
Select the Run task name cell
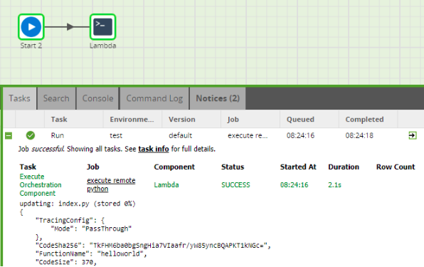point(58,135)
